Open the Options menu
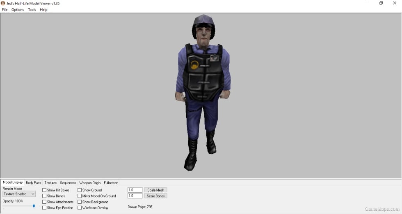Screen dimensions: 402x214 pos(17,10)
